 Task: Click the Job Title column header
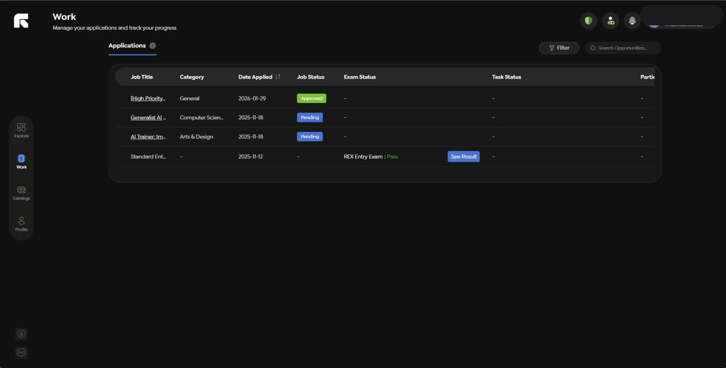click(x=142, y=77)
